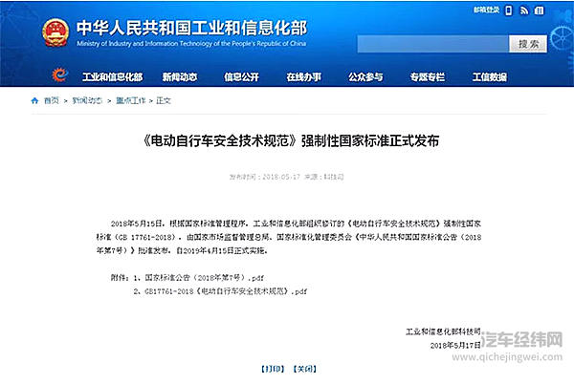Click 正文 in the breadcrumb

point(164,100)
